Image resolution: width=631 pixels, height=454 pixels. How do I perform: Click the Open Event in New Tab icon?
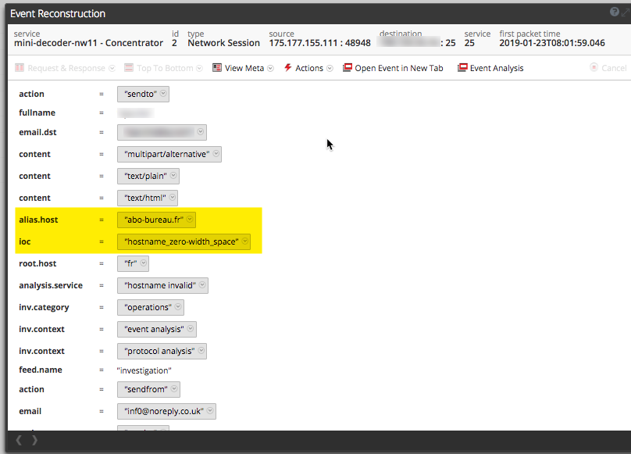[348, 69]
